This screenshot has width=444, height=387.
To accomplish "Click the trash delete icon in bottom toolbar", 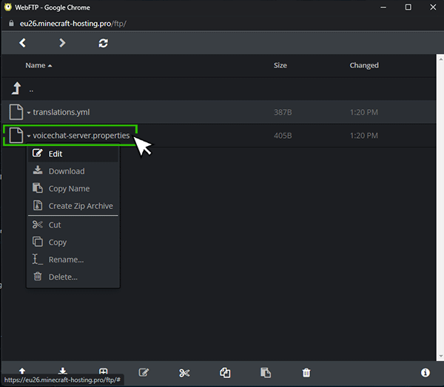I will (306, 372).
